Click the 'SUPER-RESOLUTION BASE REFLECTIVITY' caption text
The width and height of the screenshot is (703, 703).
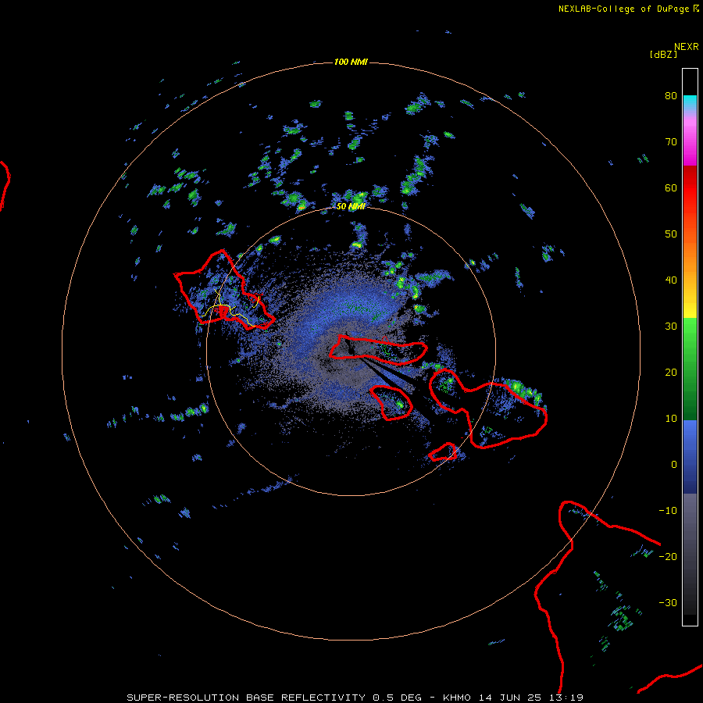246,698
